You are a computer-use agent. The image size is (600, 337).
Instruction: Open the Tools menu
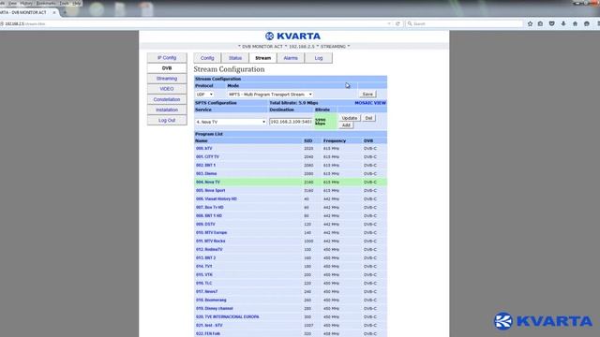(x=64, y=3)
